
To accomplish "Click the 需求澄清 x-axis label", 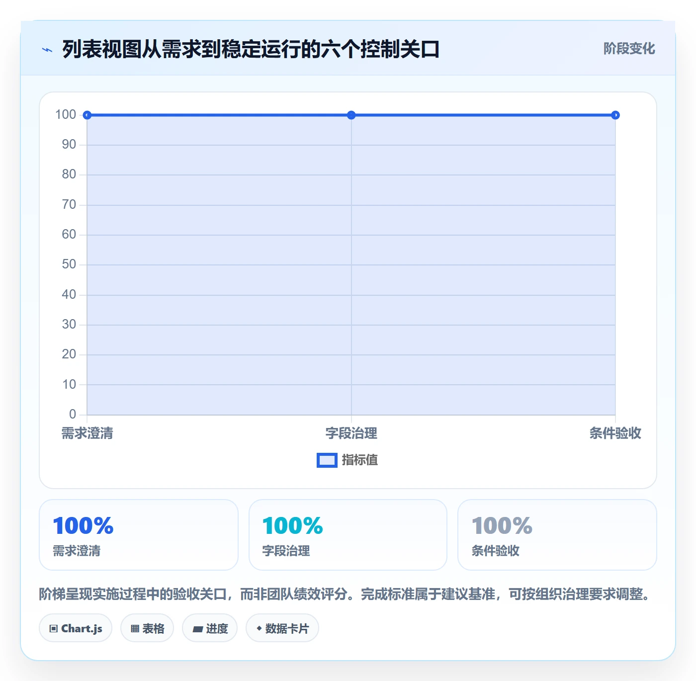I will [87, 433].
